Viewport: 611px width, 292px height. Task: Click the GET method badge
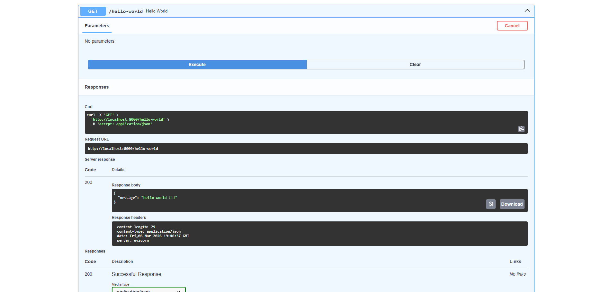click(x=93, y=11)
